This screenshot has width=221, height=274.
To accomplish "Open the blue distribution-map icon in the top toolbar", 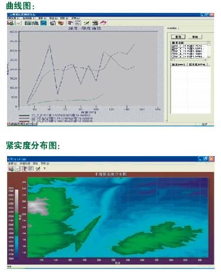I will click(x=43, y=23).
